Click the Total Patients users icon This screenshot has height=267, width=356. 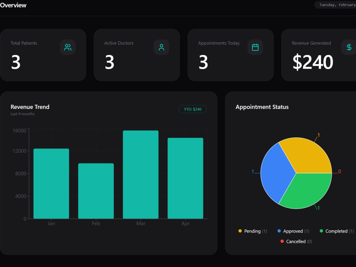[68, 47]
